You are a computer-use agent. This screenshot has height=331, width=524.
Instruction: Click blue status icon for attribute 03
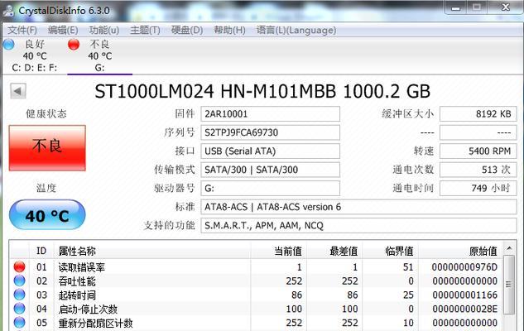(19, 295)
